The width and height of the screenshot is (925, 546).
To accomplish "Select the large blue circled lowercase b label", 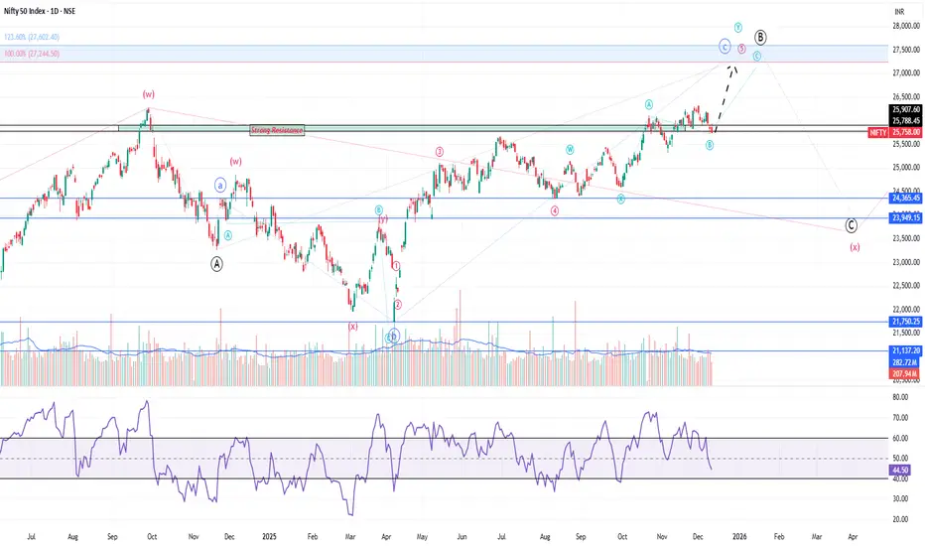I will 393,338.
